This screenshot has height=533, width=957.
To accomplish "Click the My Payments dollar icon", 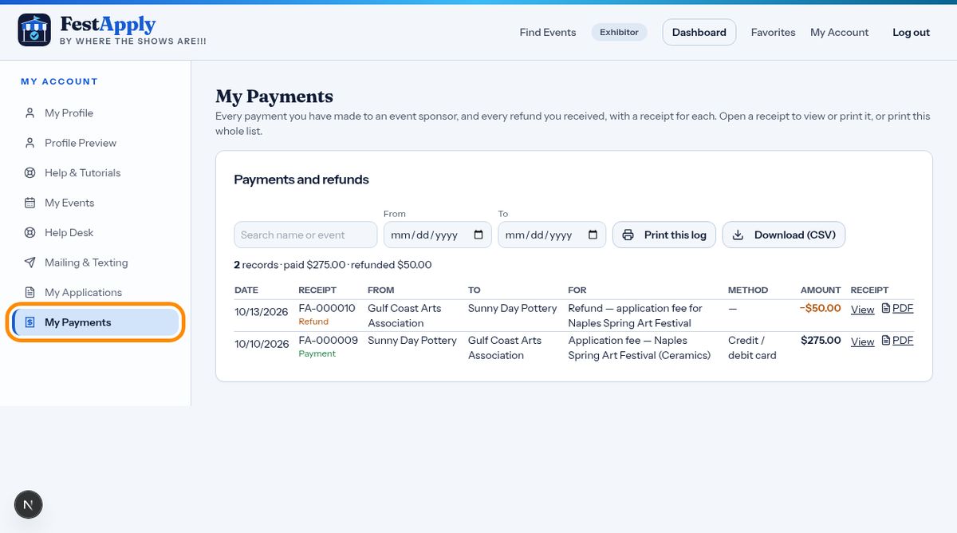I will (30, 322).
